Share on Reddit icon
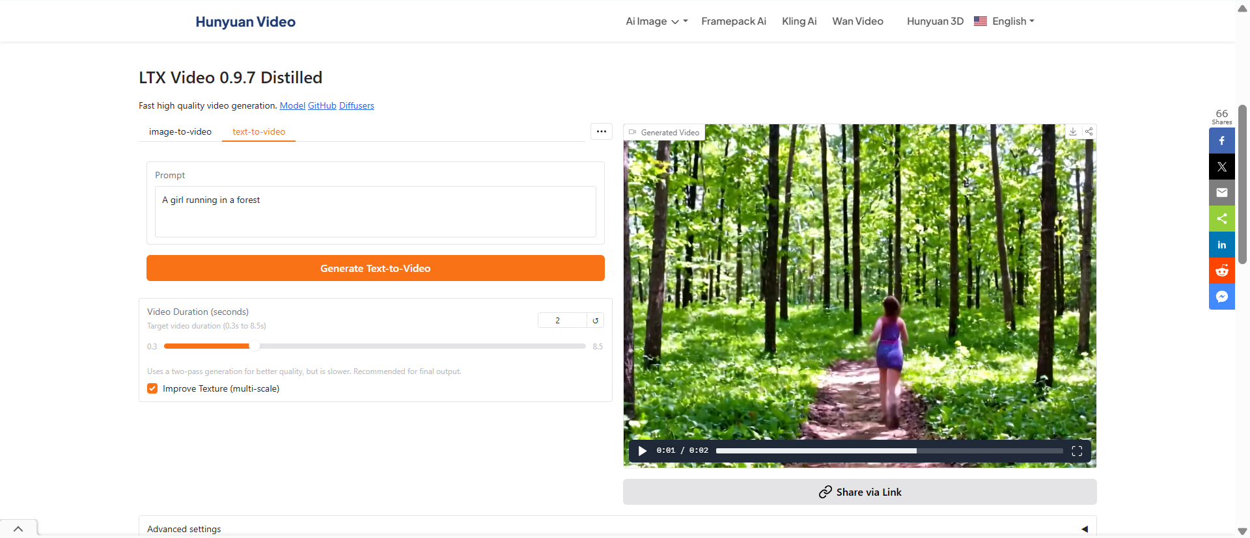Screen dimensions: 1250x538 point(1222,271)
